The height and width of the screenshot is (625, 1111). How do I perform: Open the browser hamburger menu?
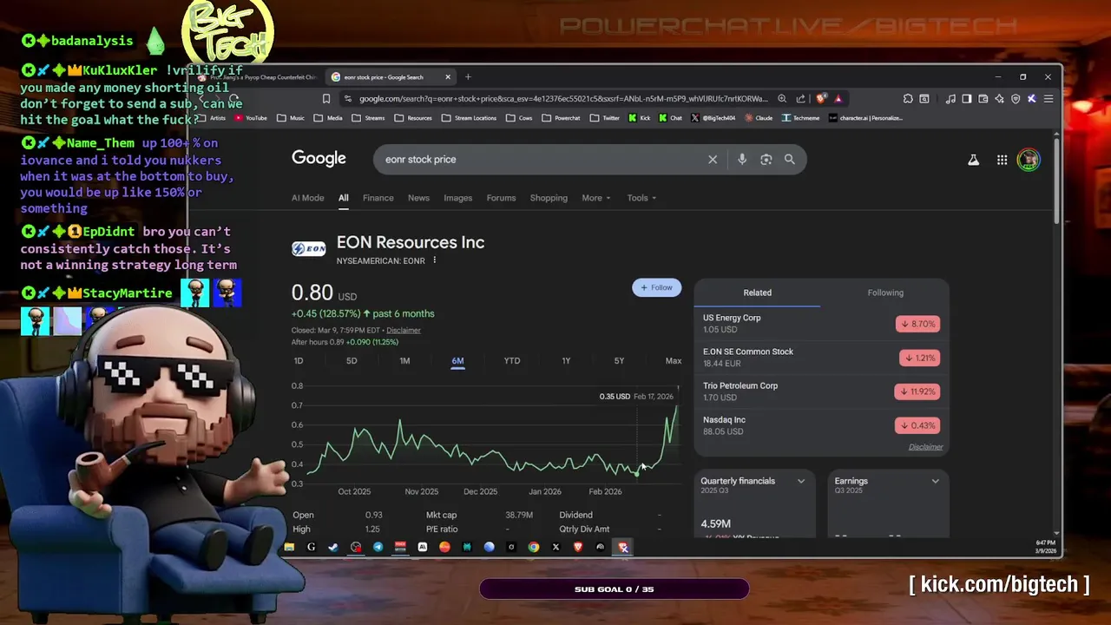click(1049, 99)
